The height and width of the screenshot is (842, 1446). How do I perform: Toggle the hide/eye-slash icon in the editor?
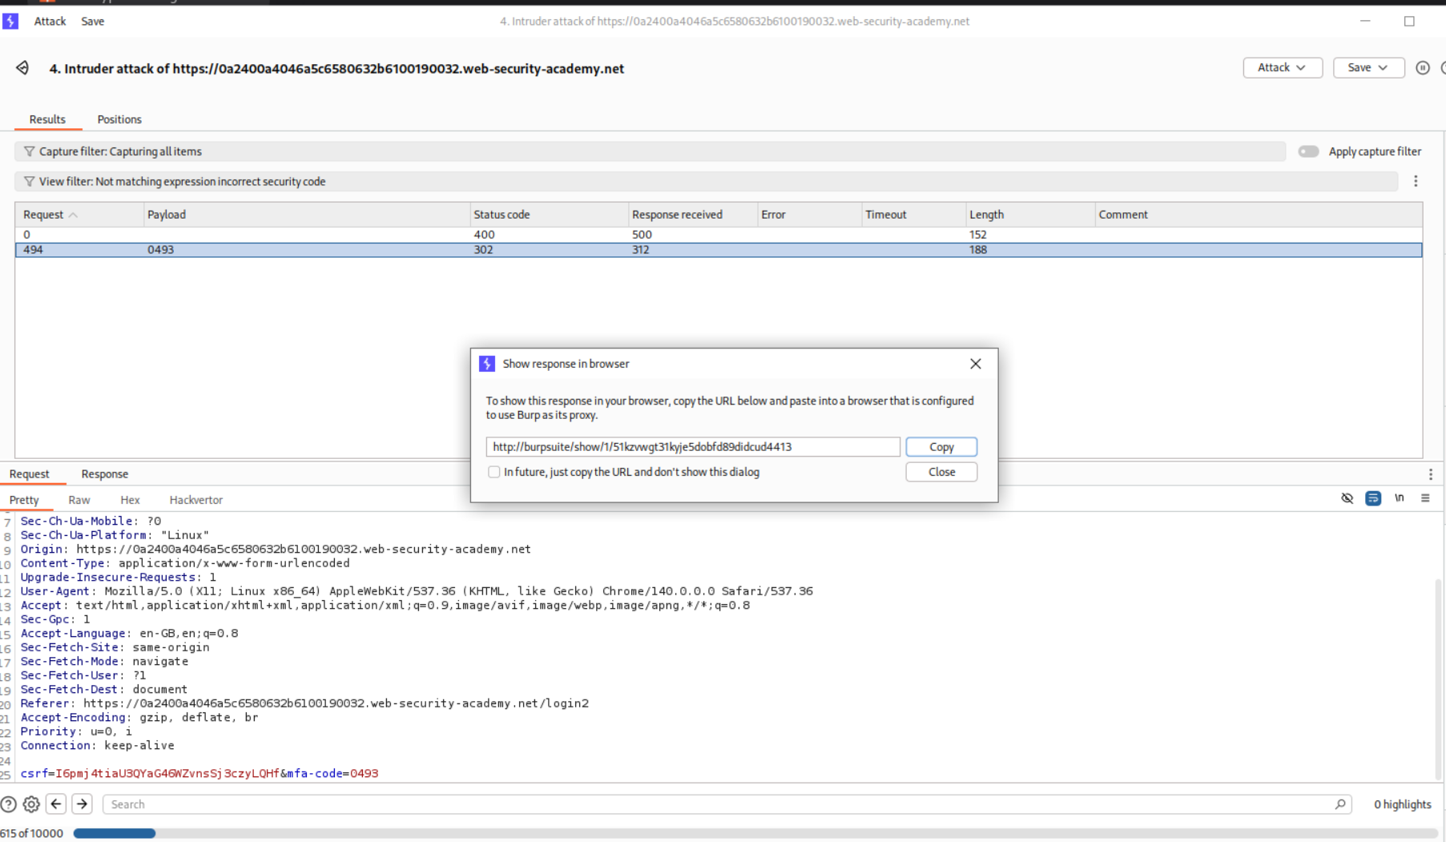[x=1347, y=498]
